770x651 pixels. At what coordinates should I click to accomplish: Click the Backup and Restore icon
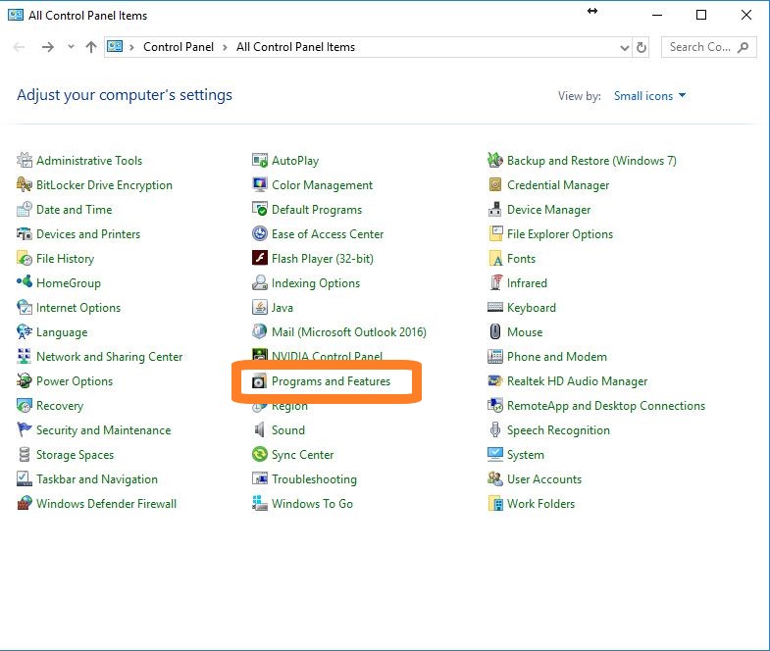495,160
